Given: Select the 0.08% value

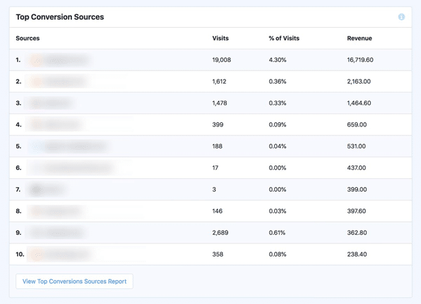Looking at the screenshot, I should click(x=278, y=254).
